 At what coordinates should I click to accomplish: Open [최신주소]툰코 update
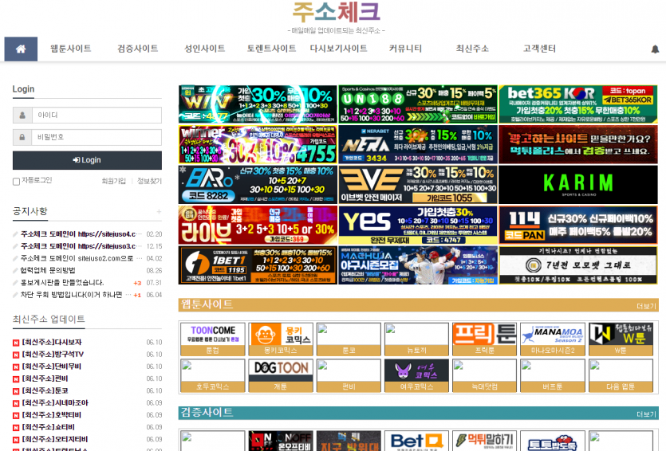(x=45, y=390)
